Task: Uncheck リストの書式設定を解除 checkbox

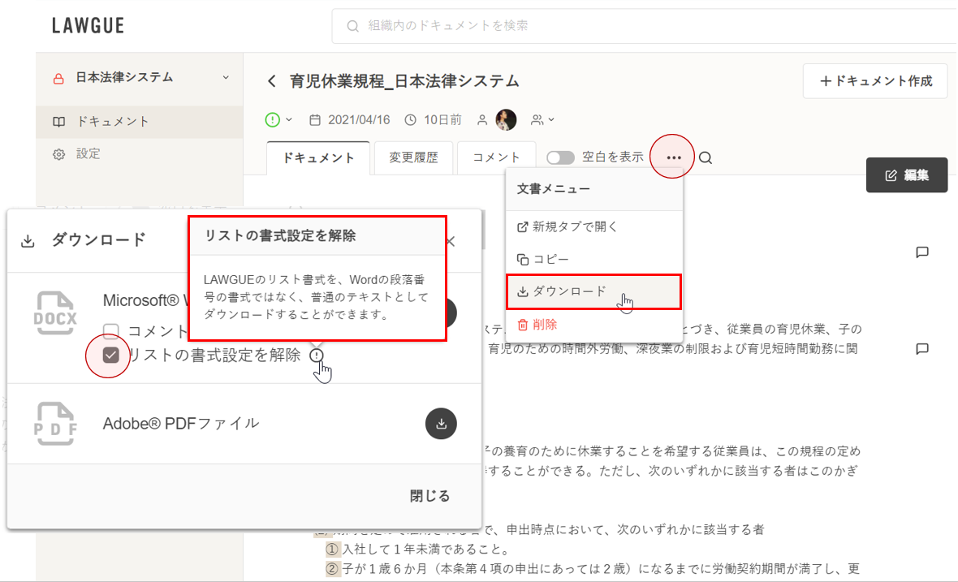Action: [x=111, y=355]
